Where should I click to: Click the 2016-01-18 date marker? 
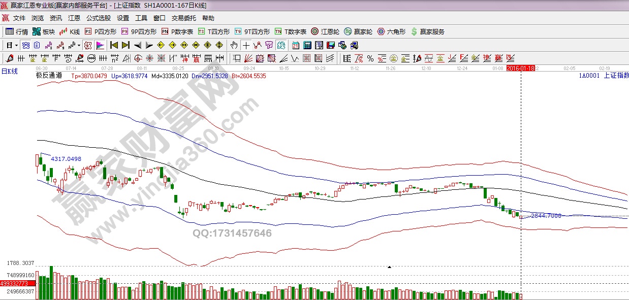(520, 68)
